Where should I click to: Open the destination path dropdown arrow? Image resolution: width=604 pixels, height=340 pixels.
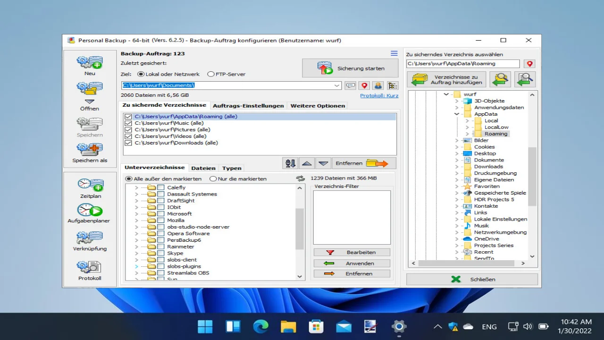click(x=337, y=85)
